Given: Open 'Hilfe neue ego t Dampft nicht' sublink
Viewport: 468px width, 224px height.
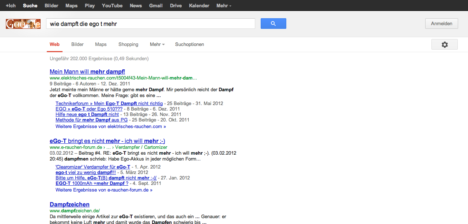Looking at the screenshot, I should (87, 114).
